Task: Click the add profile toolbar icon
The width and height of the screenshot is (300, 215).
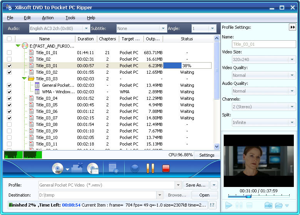Action: pyautogui.click(x=113, y=168)
